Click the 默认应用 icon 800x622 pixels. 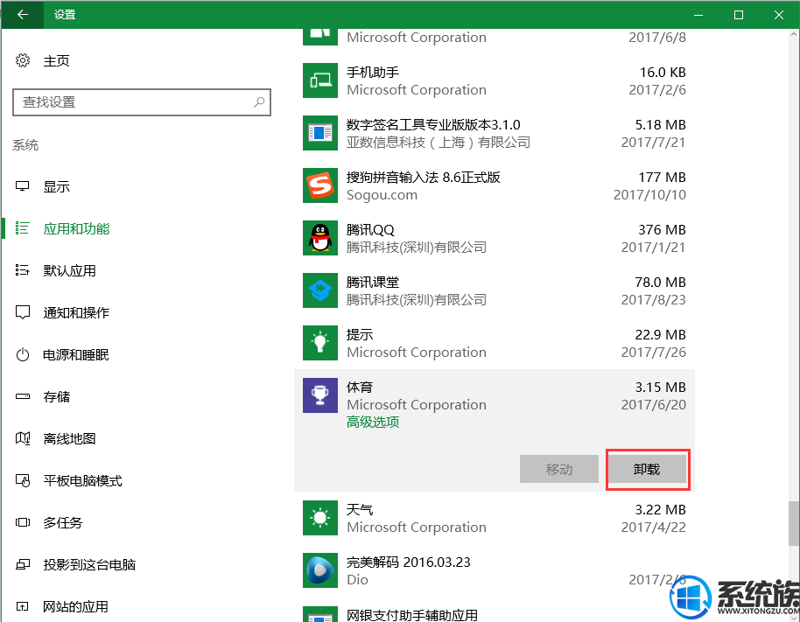23,270
